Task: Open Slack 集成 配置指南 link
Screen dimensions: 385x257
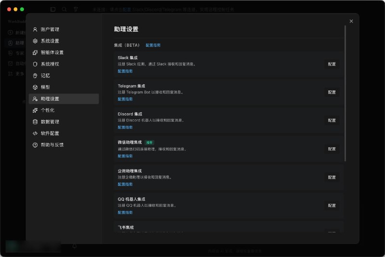Action: 125,71
